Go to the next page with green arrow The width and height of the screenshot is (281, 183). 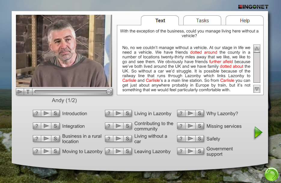(258, 132)
